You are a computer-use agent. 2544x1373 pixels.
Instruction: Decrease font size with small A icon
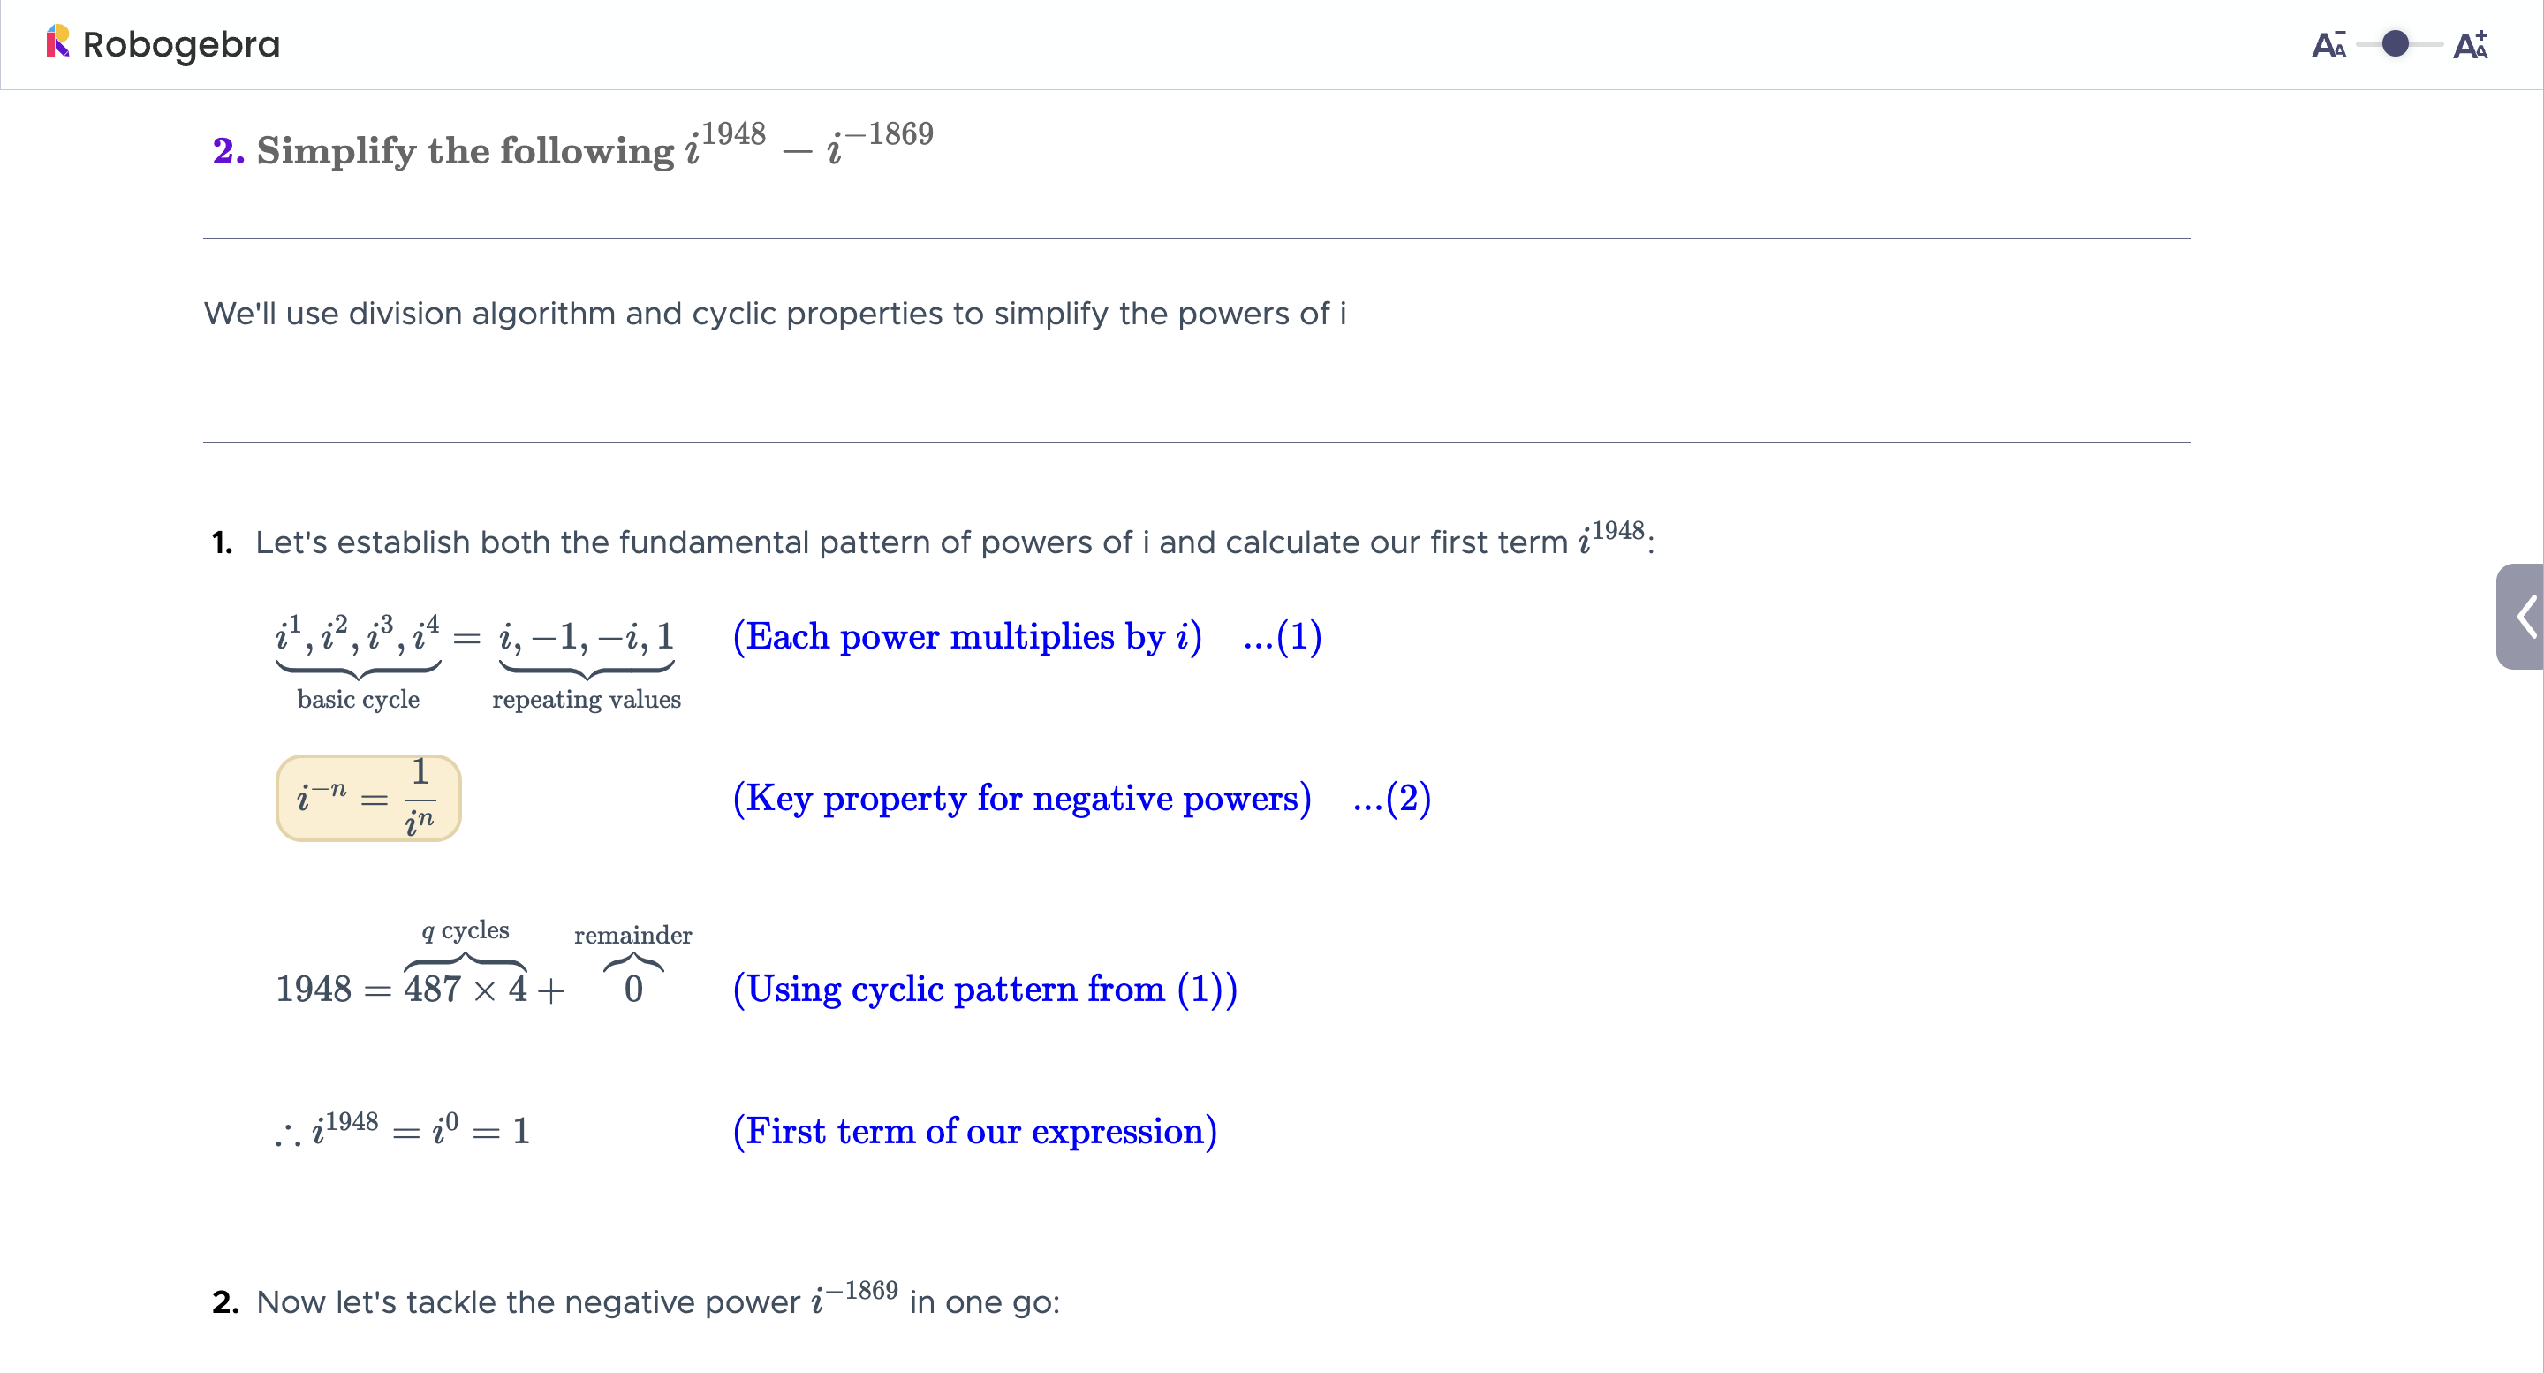(x=2328, y=44)
